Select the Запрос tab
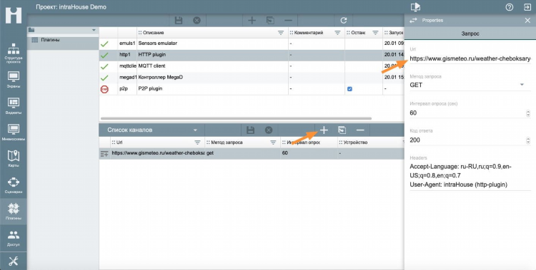 (470, 33)
